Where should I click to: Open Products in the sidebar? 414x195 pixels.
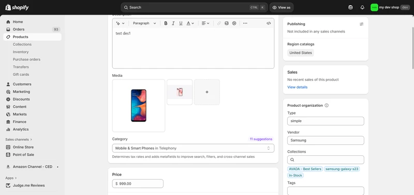(x=32, y=37)
